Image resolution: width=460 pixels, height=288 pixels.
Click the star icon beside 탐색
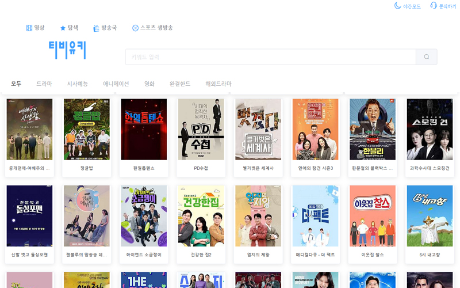(63, 28)
